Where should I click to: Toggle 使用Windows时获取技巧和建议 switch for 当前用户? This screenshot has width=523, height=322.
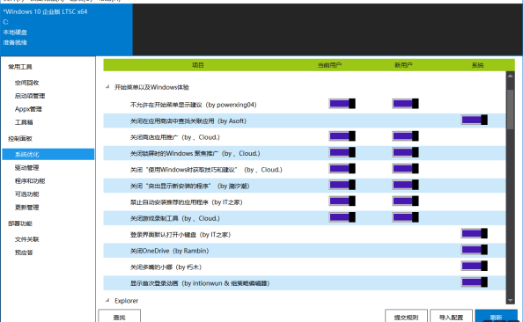(x=342, y=168)
